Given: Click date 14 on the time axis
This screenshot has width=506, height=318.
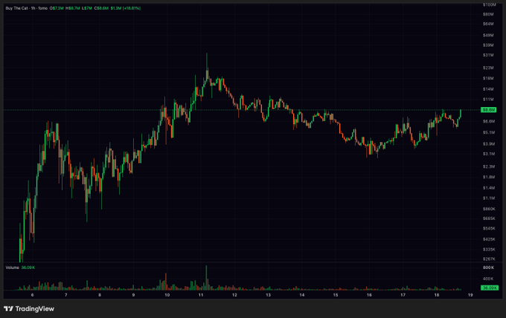Looking at the screenshot, I should pos(301,295).
